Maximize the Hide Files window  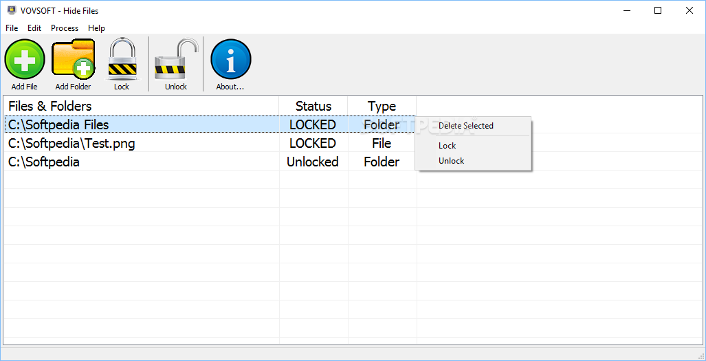click(658, 11)
